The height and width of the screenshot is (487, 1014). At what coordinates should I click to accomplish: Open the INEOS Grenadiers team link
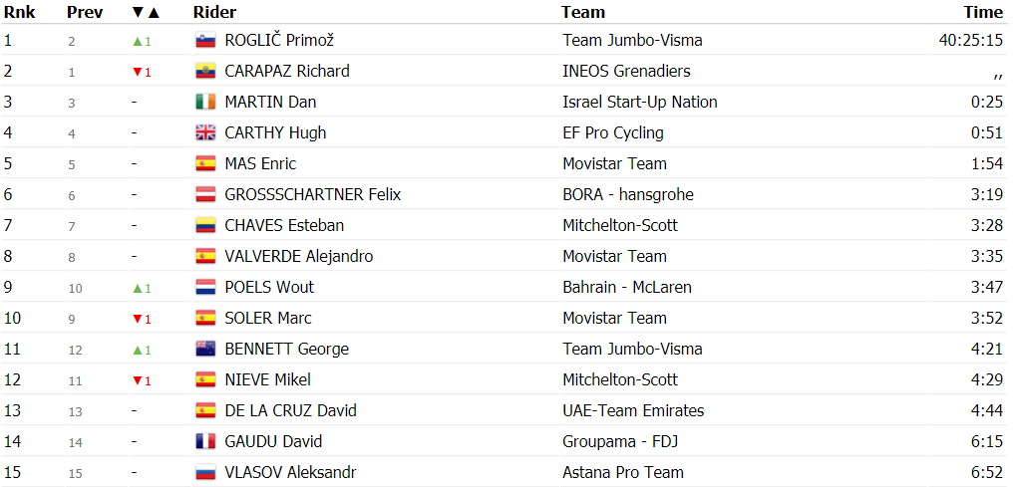(626, 71)
